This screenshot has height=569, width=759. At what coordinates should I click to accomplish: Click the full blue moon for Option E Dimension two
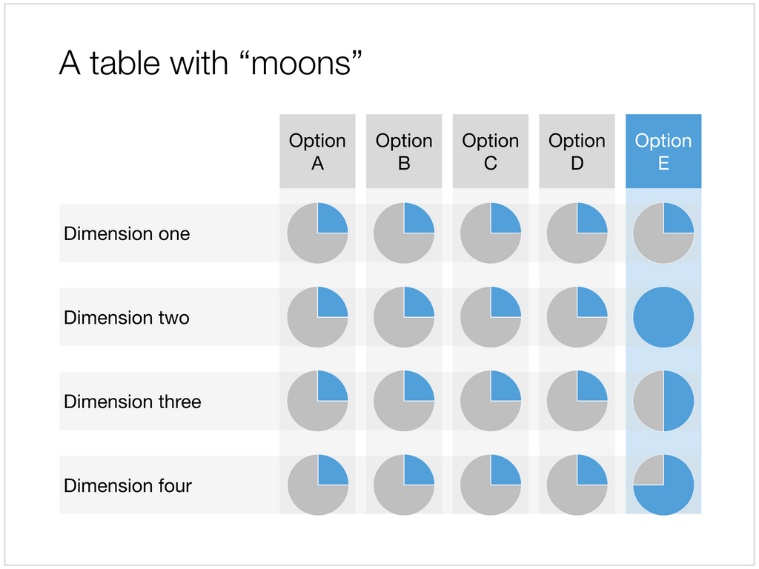[663, 317]
